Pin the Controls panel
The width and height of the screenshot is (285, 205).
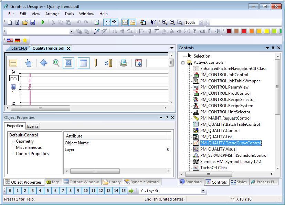tap(273, 48)
